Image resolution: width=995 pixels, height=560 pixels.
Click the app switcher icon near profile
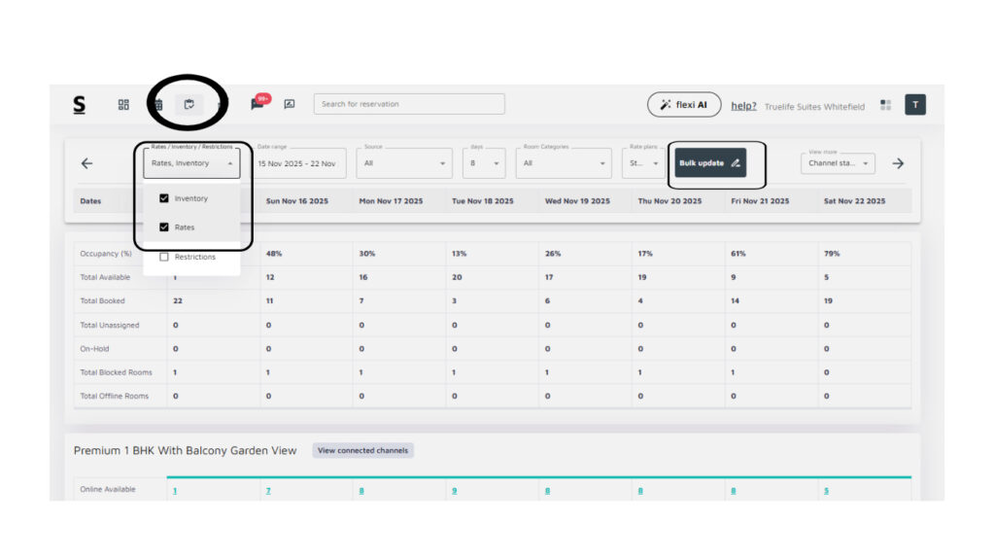885,105
